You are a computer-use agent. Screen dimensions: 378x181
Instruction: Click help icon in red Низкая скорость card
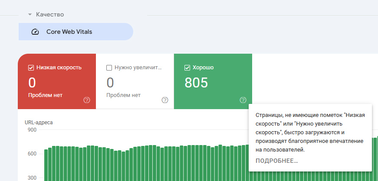click(87, 100)
